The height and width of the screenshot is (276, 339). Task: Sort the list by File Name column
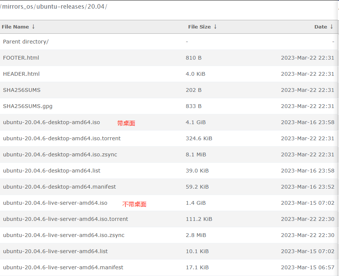[x=15, y=27]
